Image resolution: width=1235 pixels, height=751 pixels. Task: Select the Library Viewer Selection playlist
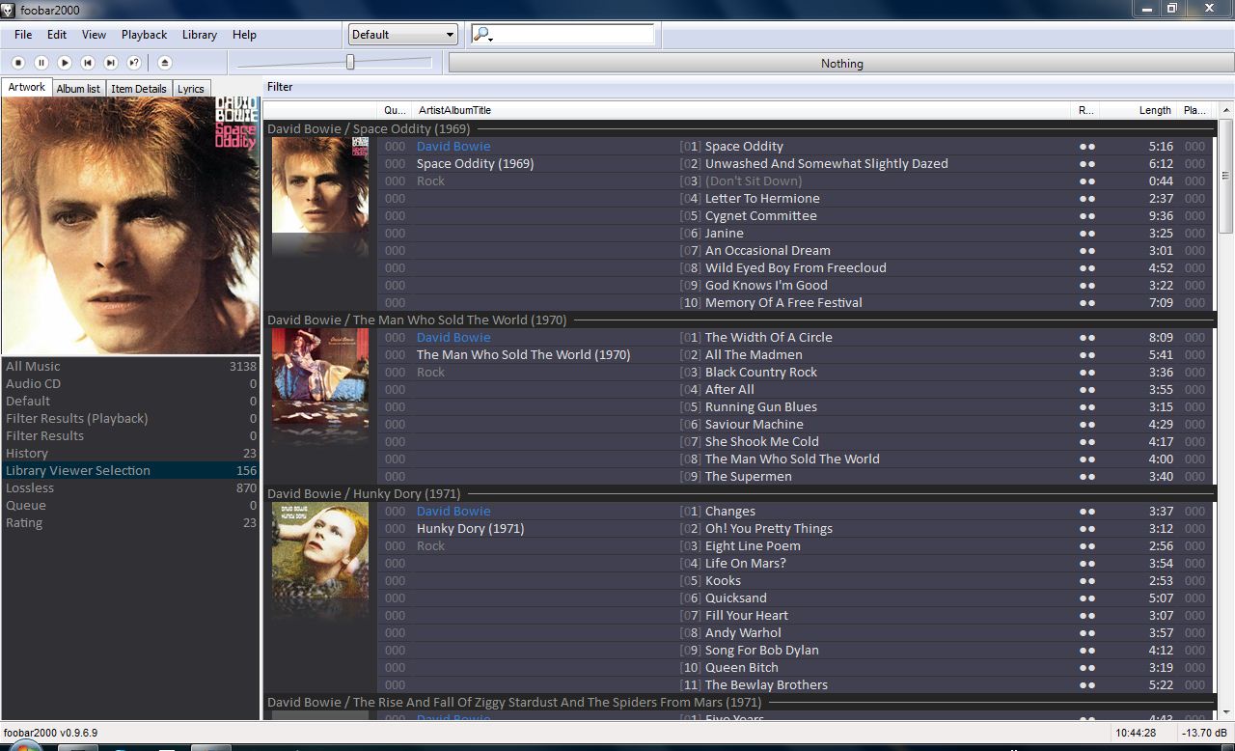coord(130,470)
